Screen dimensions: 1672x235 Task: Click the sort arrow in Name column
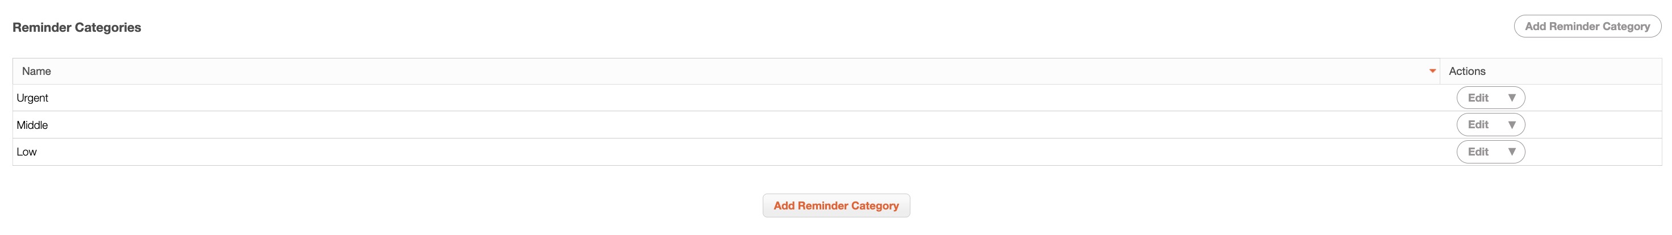(x=1432, y=72)
